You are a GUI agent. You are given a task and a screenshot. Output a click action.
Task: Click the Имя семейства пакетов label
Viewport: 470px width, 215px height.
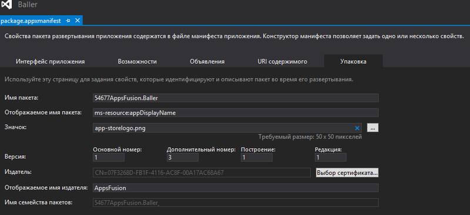pyautogui.click(x=39, y=202)
